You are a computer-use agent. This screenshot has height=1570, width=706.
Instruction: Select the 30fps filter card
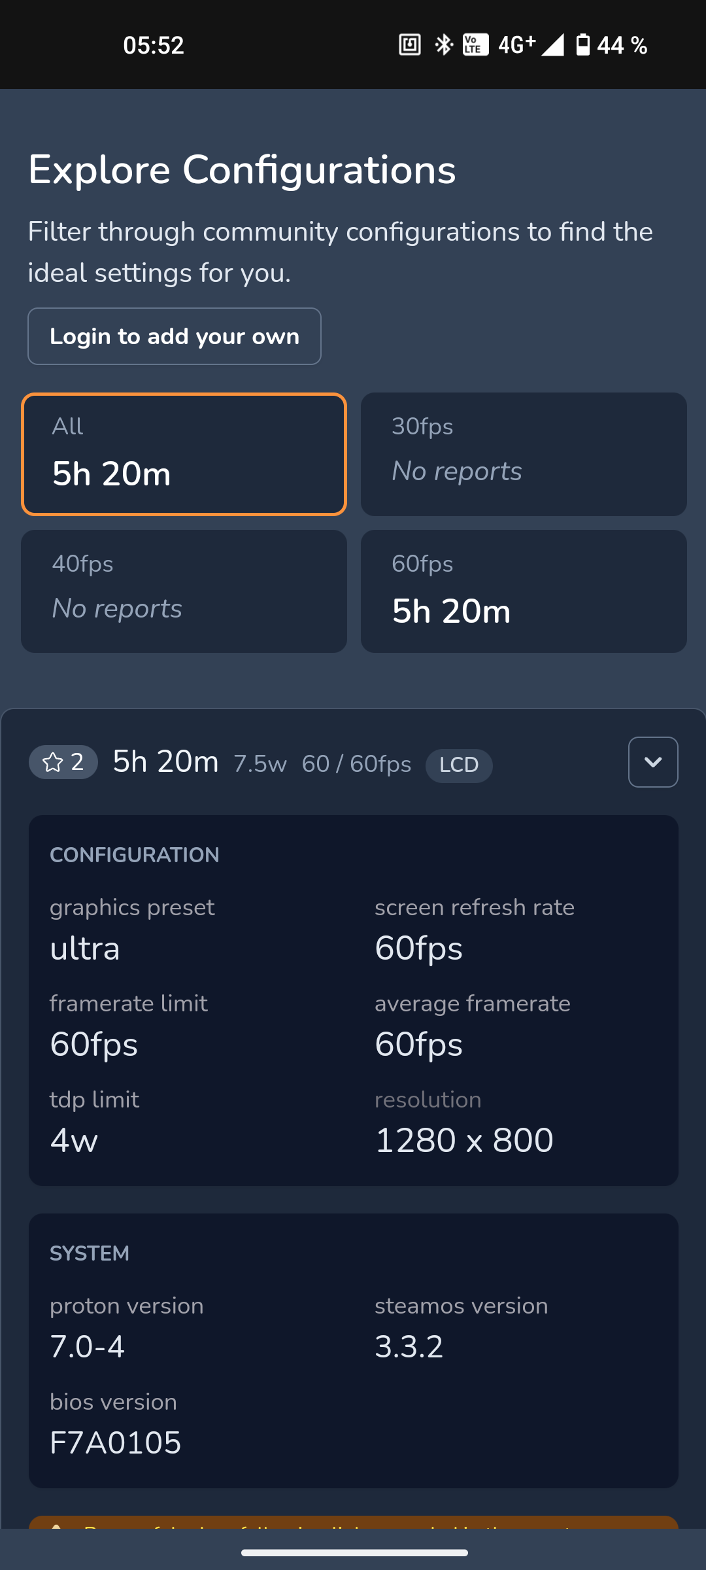point(524,454)
